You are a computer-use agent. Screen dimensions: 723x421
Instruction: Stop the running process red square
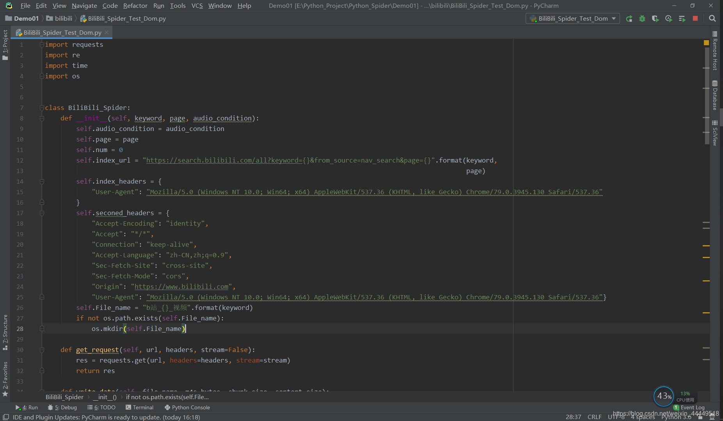(695, 19)
